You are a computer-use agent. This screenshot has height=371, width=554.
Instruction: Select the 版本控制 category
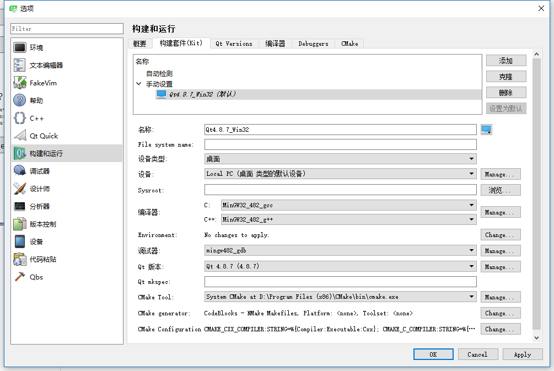(67, 224)
